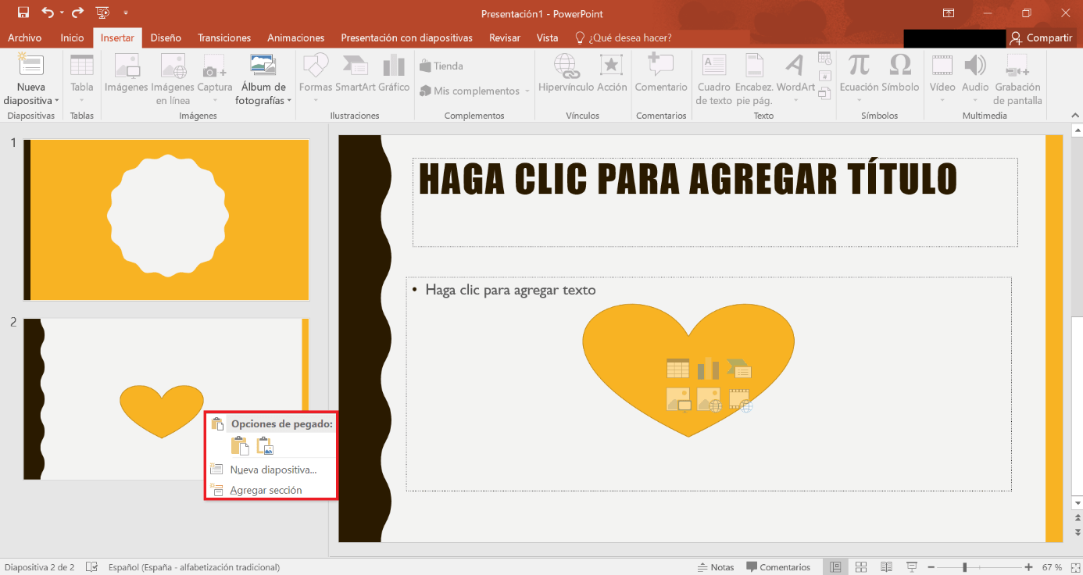Open the WordArt dropdown
Image resolution: width=1083 pixels, height=575 pixels.
tap(795, 100)
